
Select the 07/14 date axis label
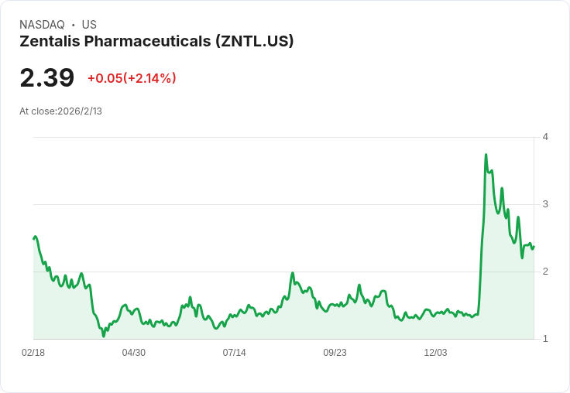point(235,353)
